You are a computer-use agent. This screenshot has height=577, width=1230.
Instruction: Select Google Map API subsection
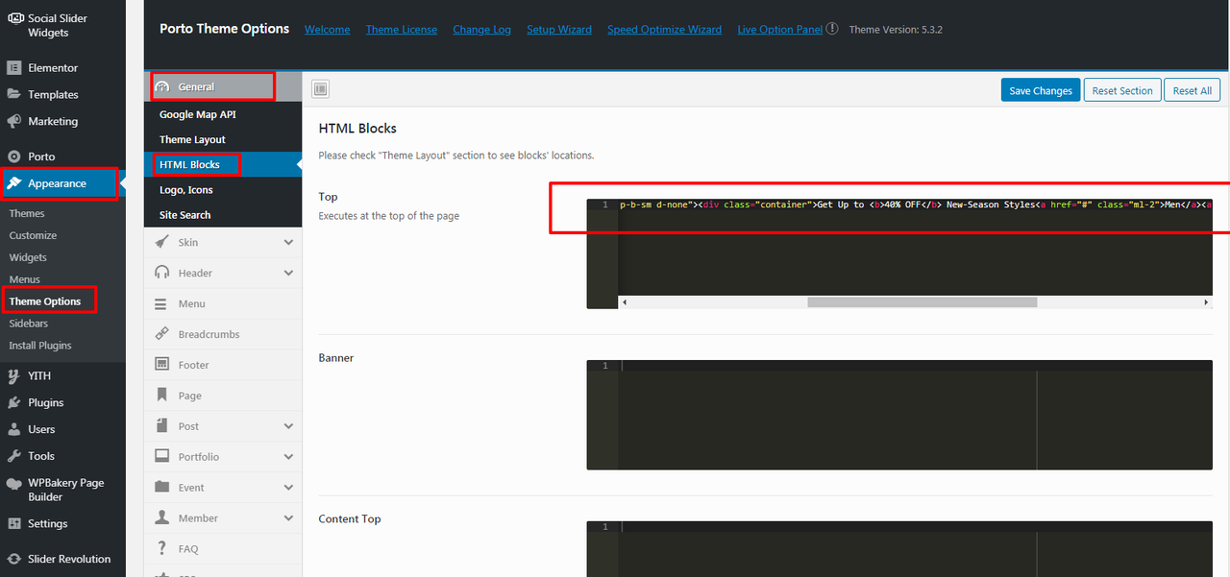[197, 114]
